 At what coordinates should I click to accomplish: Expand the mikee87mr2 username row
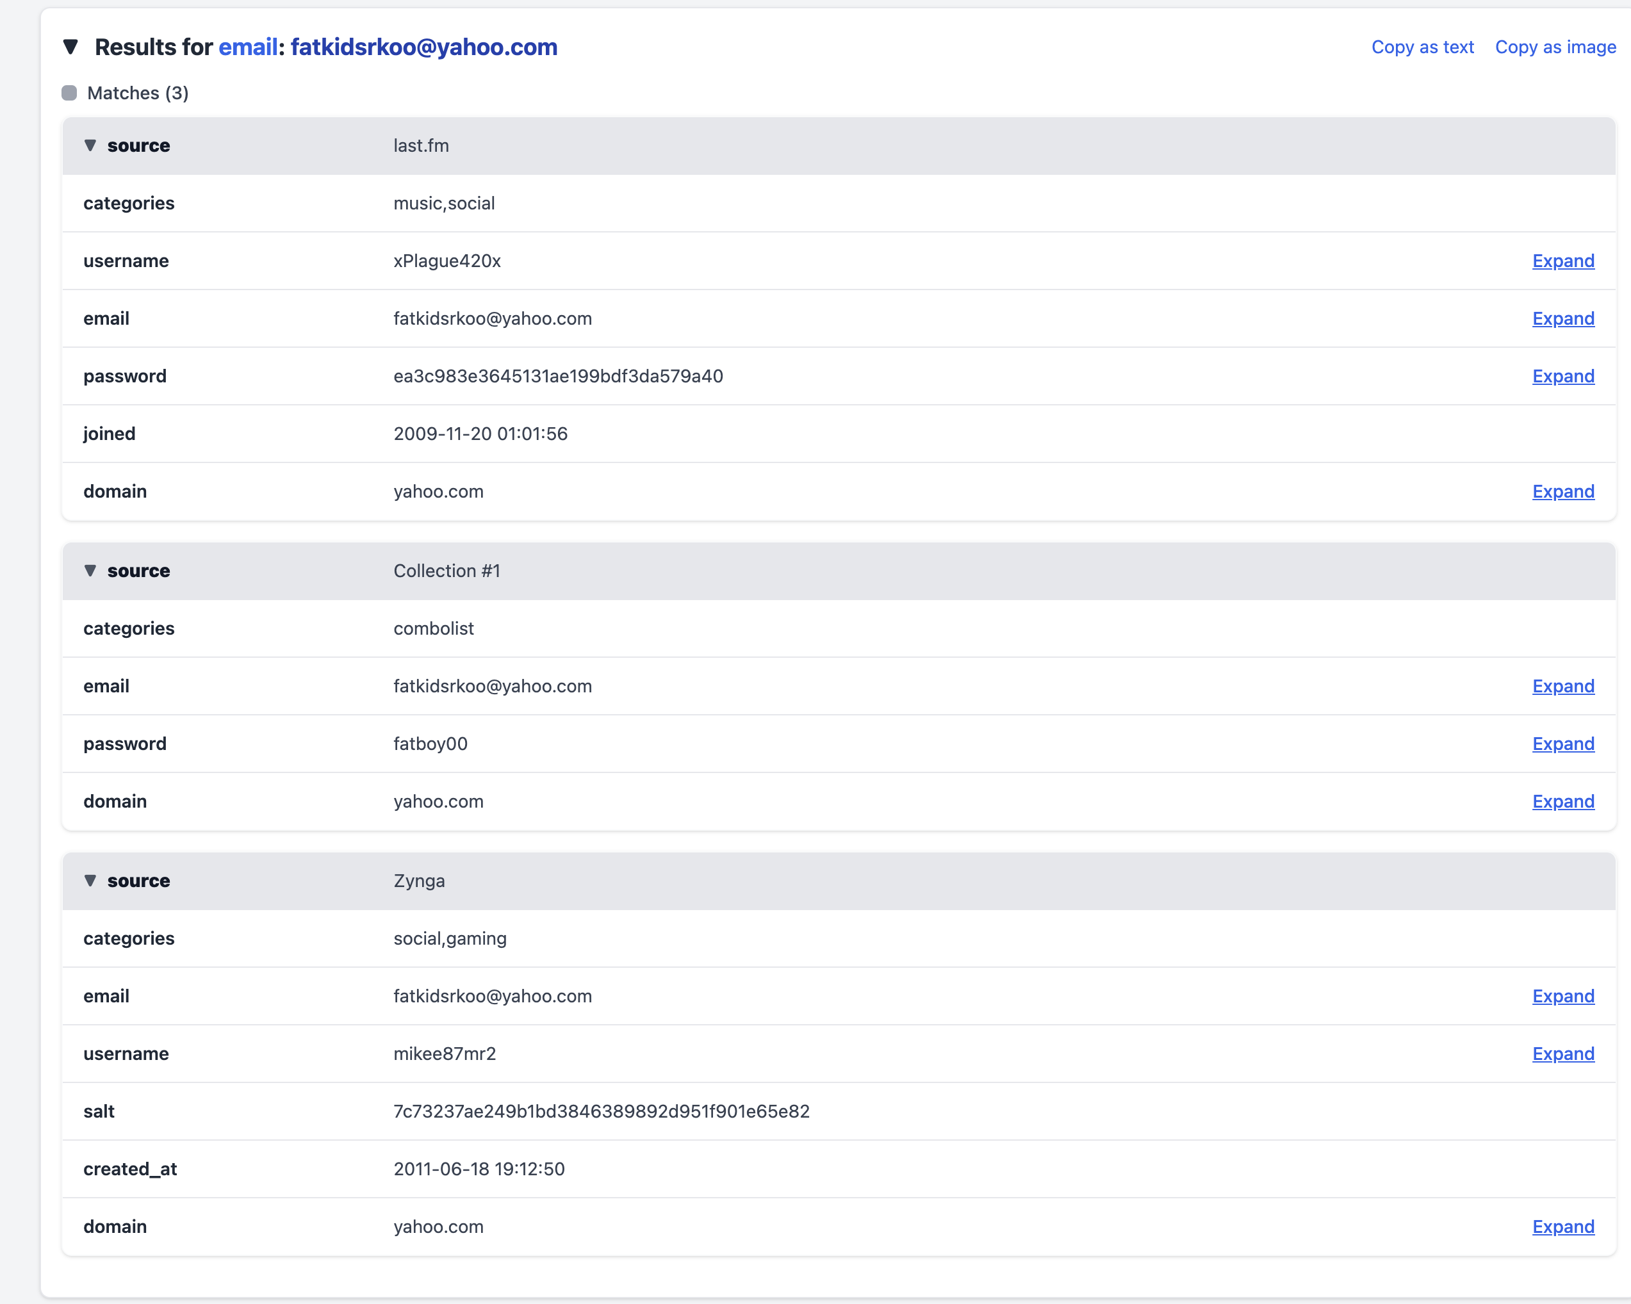[x=1563, y=1054]
